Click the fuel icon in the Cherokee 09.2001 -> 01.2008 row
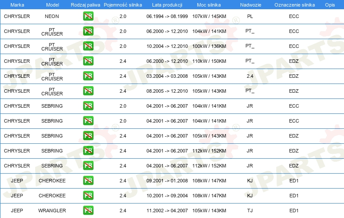344x218 pixels. pyautogui.click(x=88, y=181)
